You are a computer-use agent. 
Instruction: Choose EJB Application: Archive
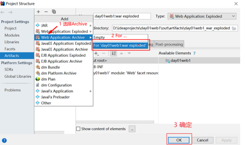pyautogui.click(x=63, y=61)
